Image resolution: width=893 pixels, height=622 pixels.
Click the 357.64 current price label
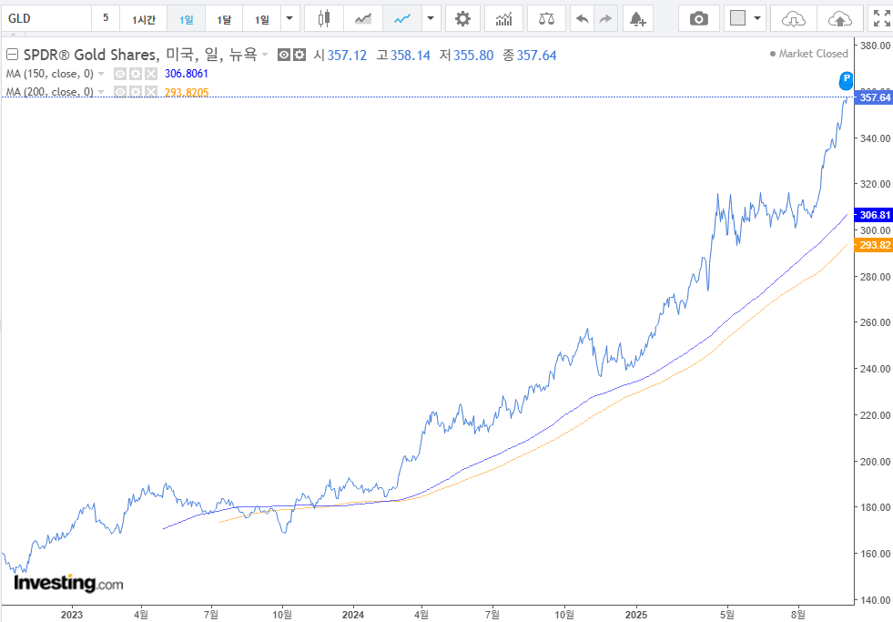[874, 97]
